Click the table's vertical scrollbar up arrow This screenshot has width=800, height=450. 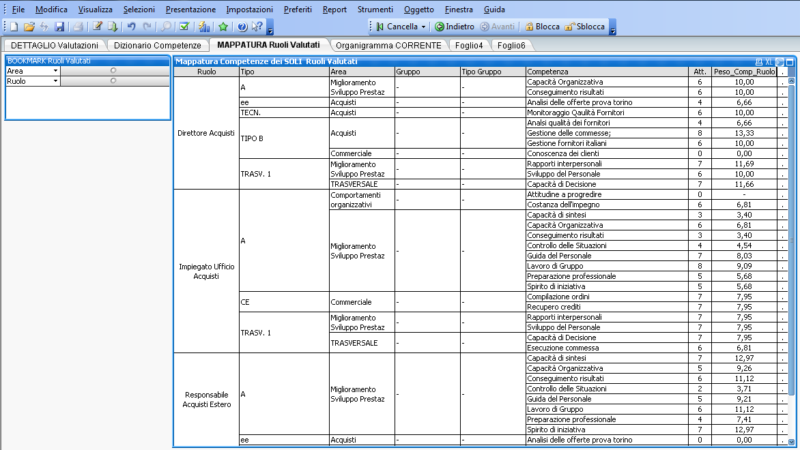(x=791, y=81)
